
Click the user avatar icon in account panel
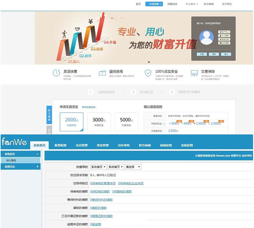[206, 38]
